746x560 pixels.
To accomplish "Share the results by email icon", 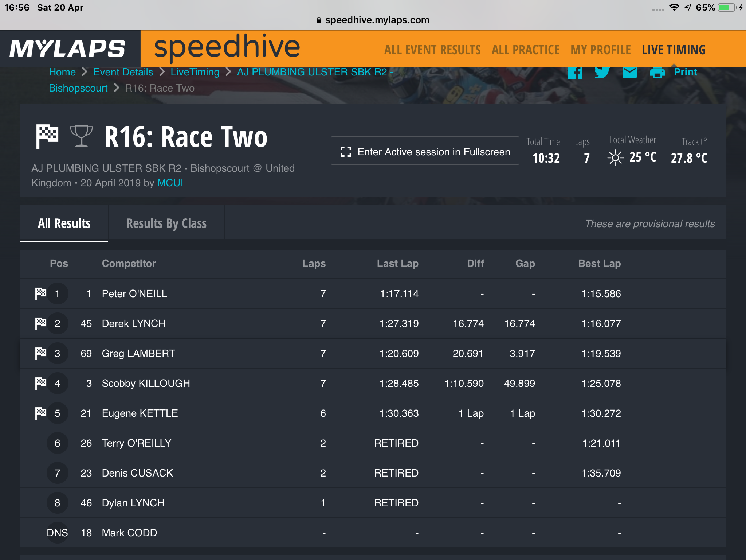I will (630, 72).
